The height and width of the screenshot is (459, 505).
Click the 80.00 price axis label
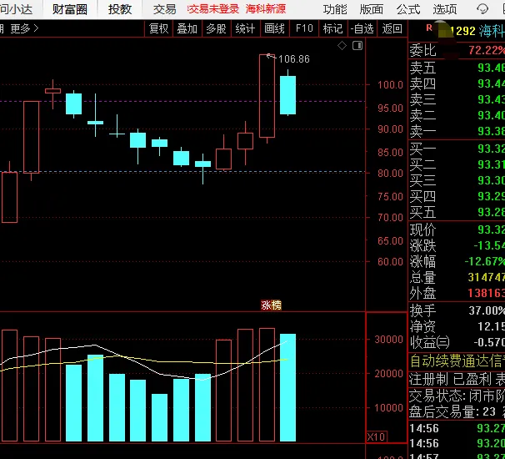(390, 174)
